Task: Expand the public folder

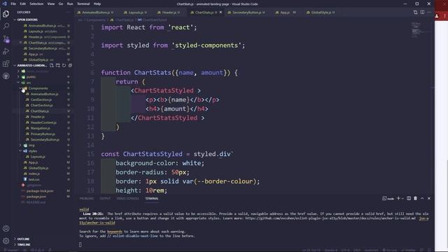Action: (x=43, y=77)
